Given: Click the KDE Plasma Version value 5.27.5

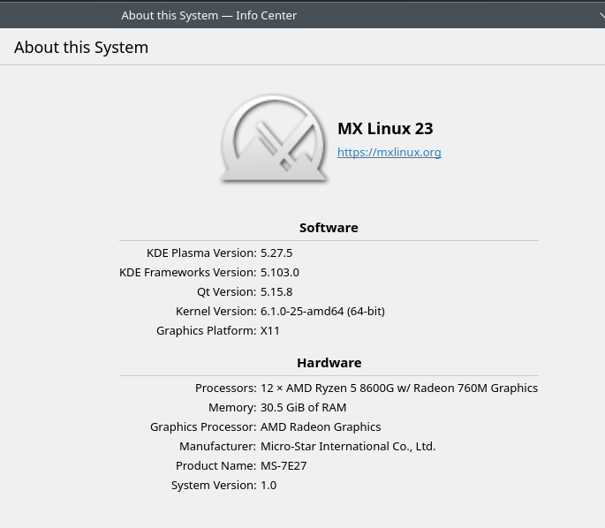Looking at the screenshot, I should (276, 253).
